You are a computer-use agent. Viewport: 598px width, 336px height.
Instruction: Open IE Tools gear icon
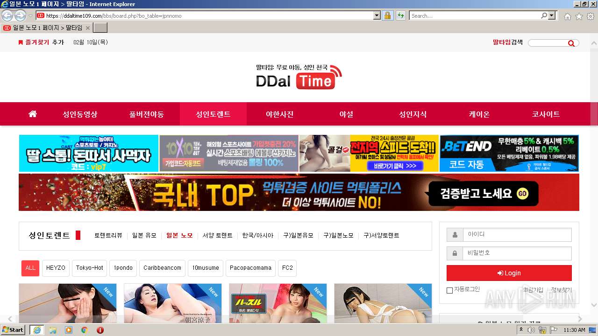(x=591, y=16)
